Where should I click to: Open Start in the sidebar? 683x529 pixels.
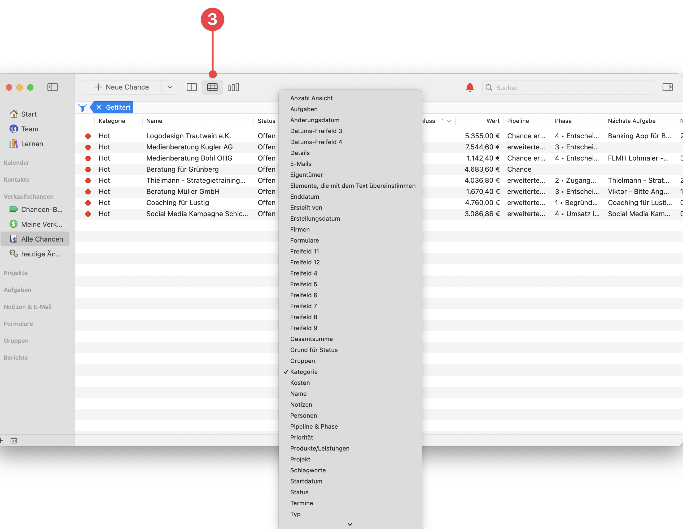tap(29, 114)
